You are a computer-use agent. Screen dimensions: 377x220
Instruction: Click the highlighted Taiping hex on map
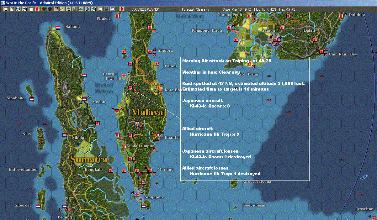(x=131, y=87)
